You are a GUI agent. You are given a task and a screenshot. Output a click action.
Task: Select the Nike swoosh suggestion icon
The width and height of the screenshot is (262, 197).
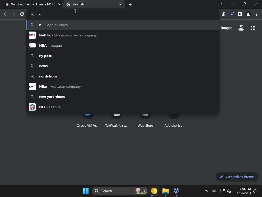[32, 86]
